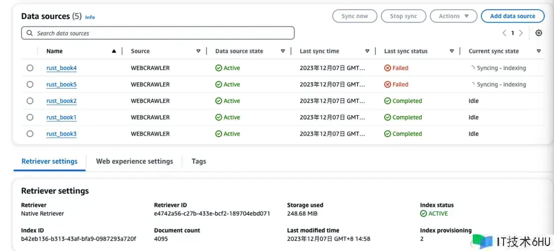554x251 pixels.
Task: Click syncing spinner icon for rust_book4
Action: click(x=472, y=68)
